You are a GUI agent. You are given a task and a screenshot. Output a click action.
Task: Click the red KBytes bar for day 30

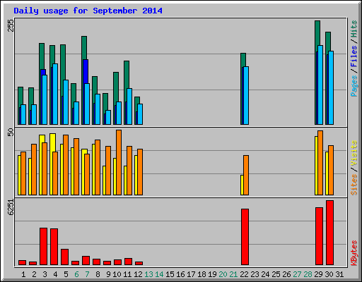pos(329,233)
